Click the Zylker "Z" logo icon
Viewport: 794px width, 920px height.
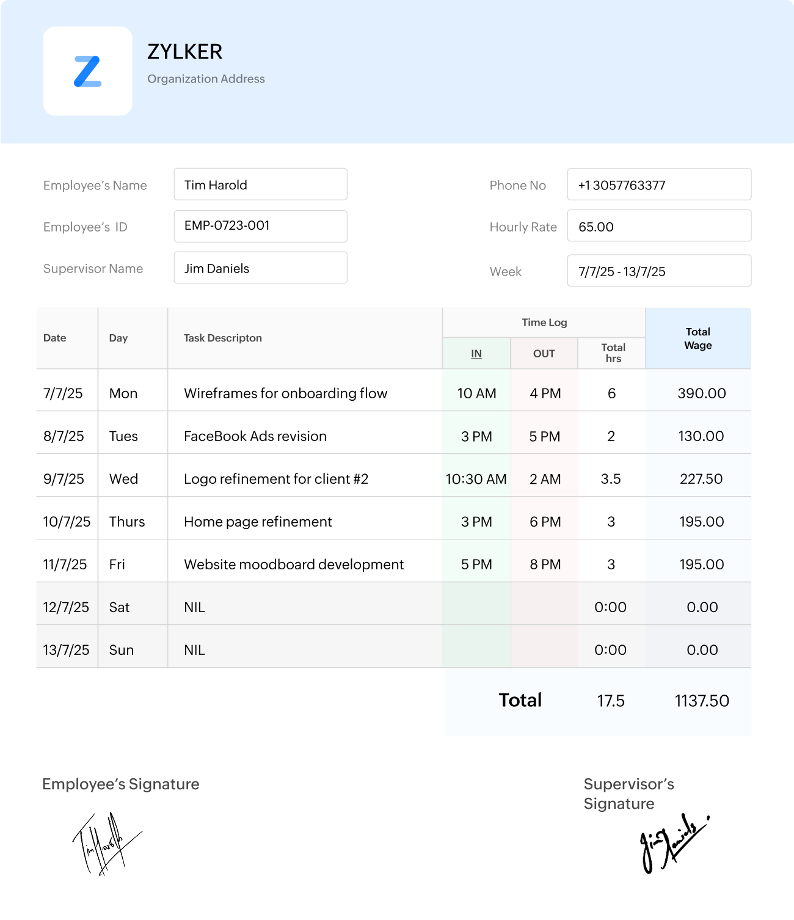[x=87, y=69]
